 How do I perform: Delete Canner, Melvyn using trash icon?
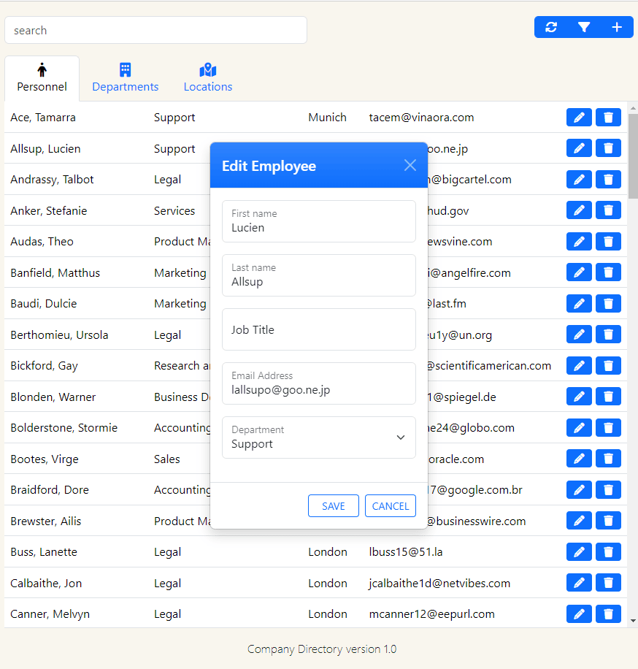click(x=608, y=613)
